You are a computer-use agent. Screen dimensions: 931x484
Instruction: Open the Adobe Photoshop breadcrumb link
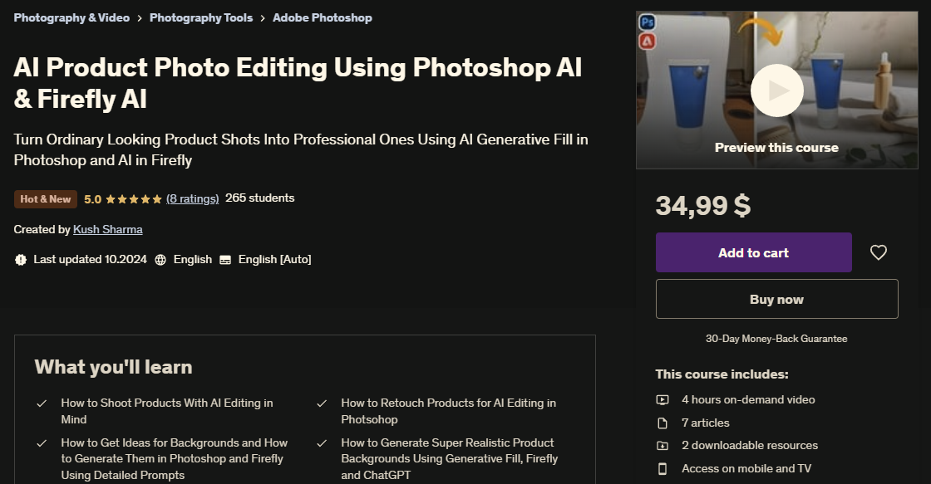tap(323, 17)
